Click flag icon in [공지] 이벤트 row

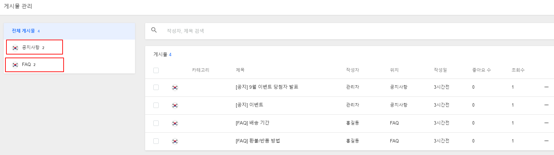tap(175, 105)
